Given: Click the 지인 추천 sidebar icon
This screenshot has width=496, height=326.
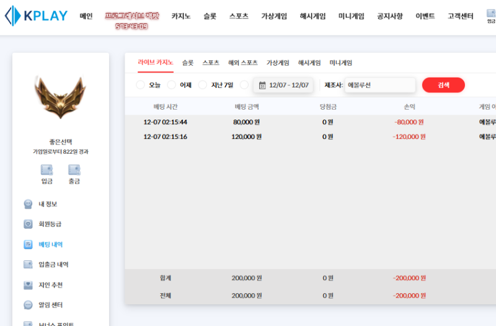Looking at the screenshot, I should pos(28,285).
